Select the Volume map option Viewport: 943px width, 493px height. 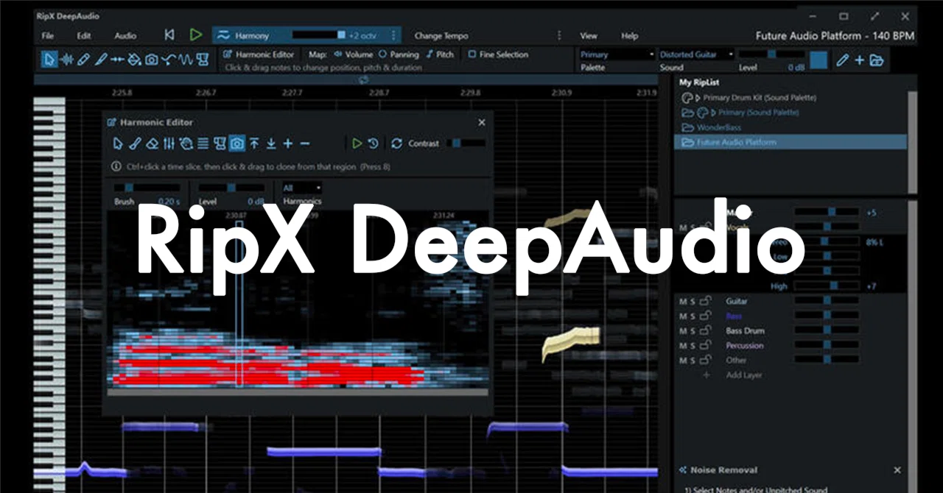pyautogui.click(x=354, y=54)
